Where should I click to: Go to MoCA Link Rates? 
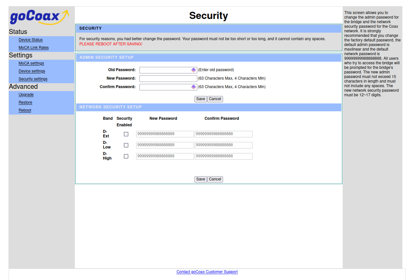click(34, 48)
